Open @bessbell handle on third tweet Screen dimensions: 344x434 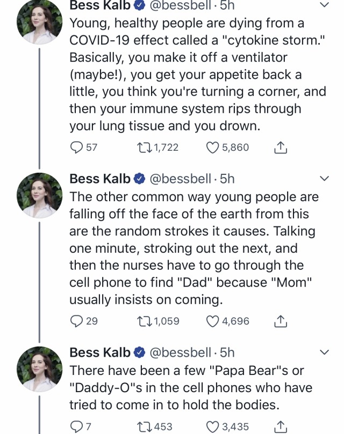click(180, 352)
